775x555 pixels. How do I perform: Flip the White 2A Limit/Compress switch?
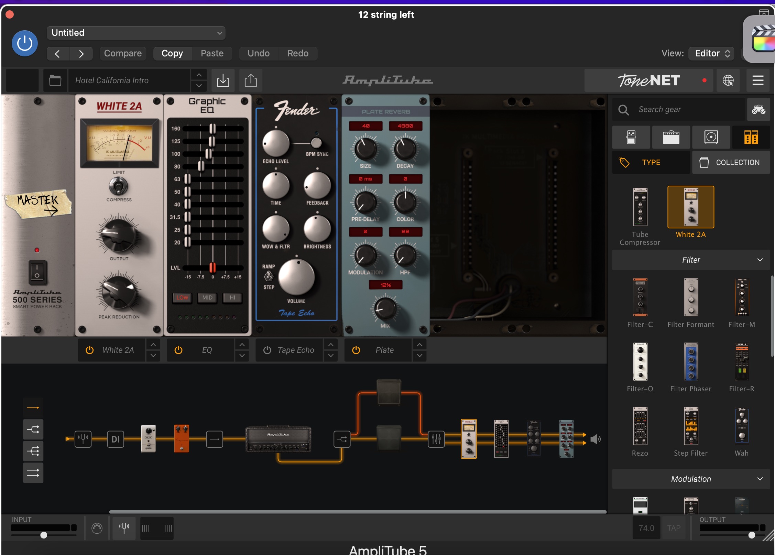pos(118,186)
